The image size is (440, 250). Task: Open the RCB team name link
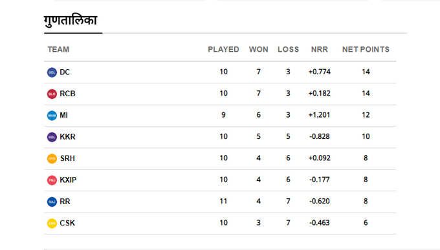[67, 94]
